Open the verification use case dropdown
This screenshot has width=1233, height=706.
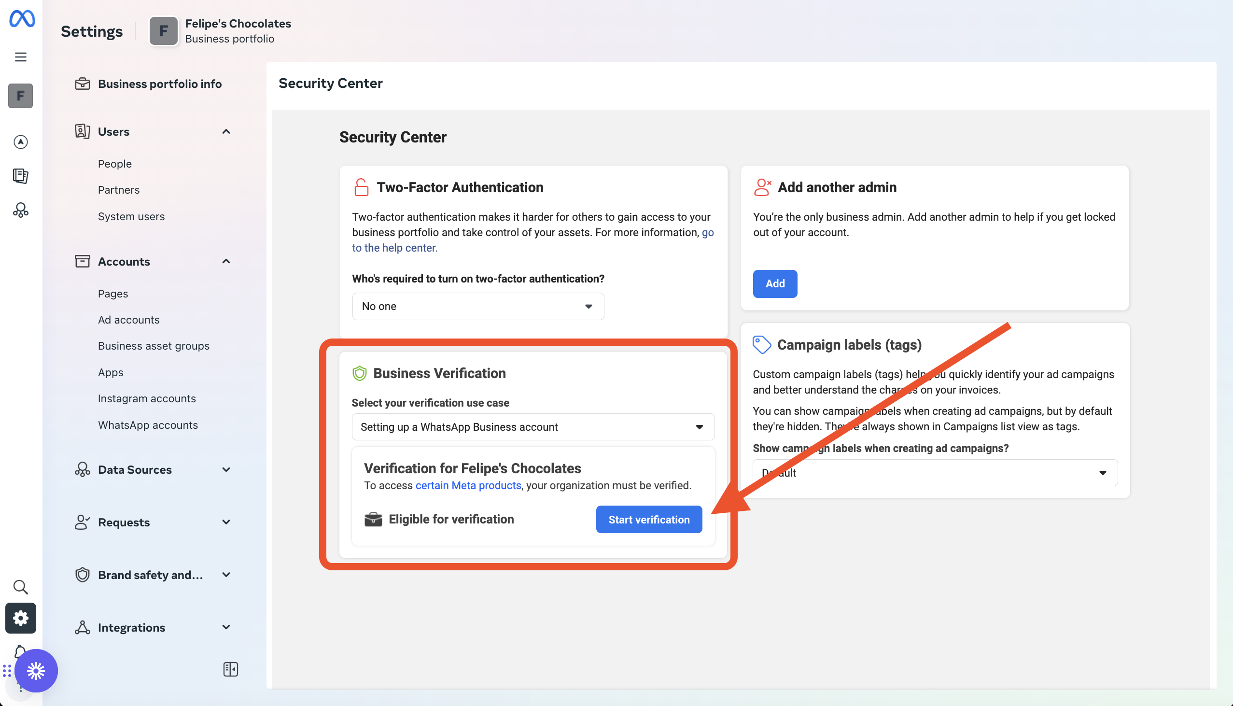pos(533,427)
